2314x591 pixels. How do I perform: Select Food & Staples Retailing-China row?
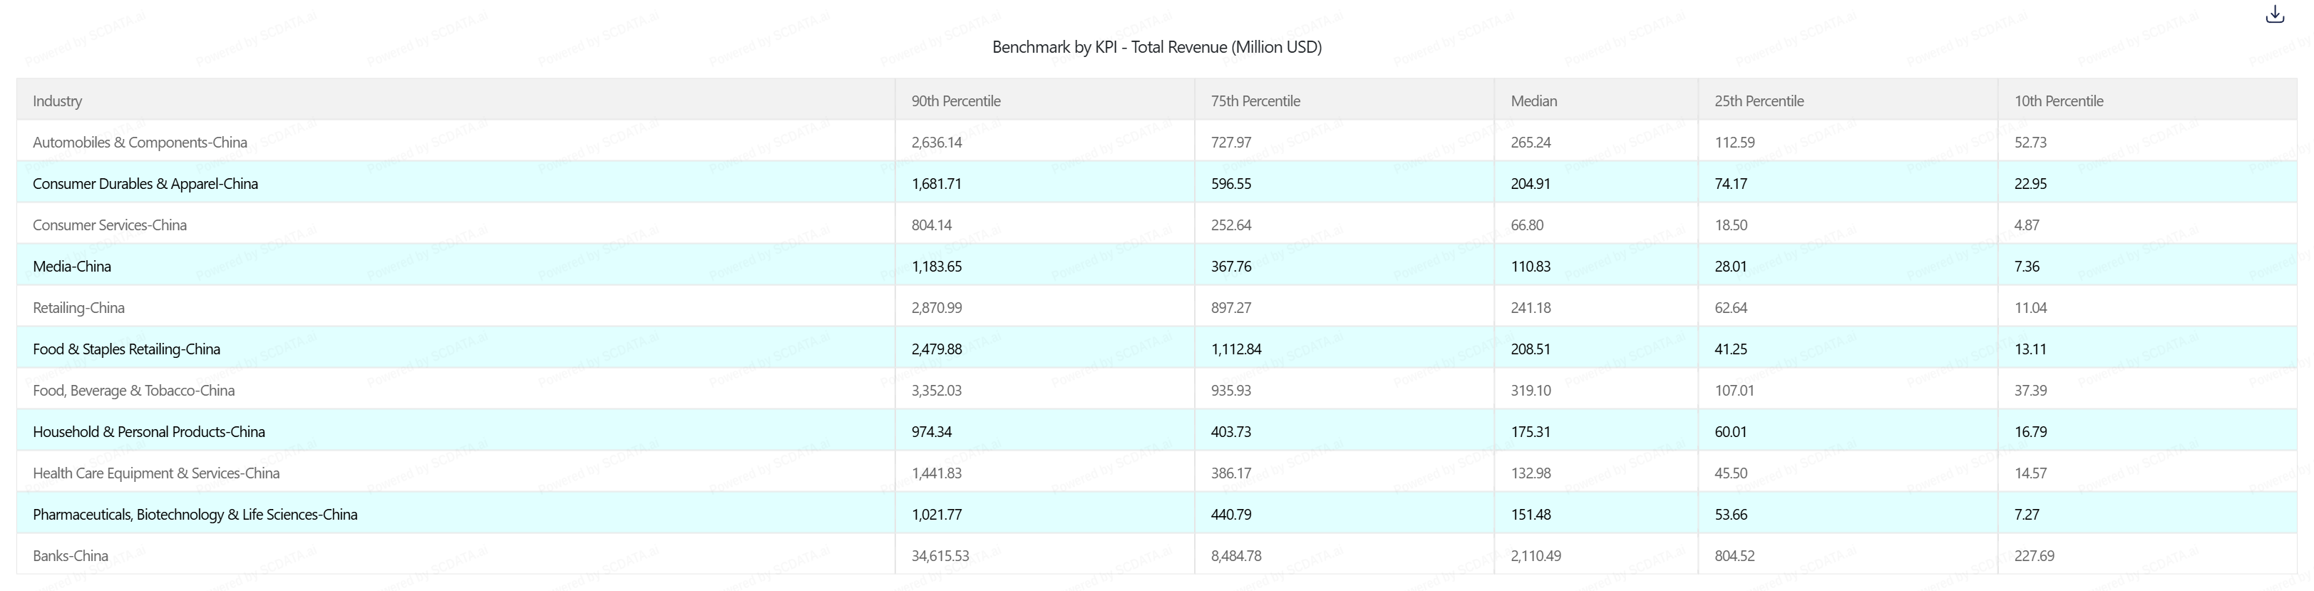[125, 349]
